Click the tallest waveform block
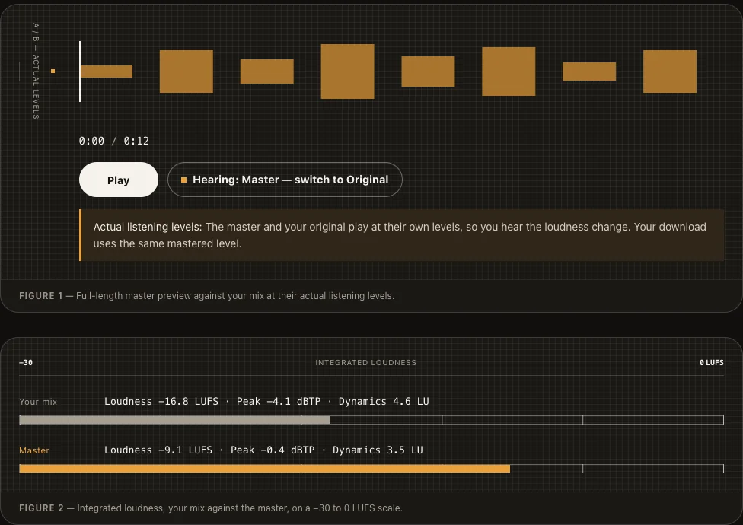 pyautogui.click(x=347, y=72)
